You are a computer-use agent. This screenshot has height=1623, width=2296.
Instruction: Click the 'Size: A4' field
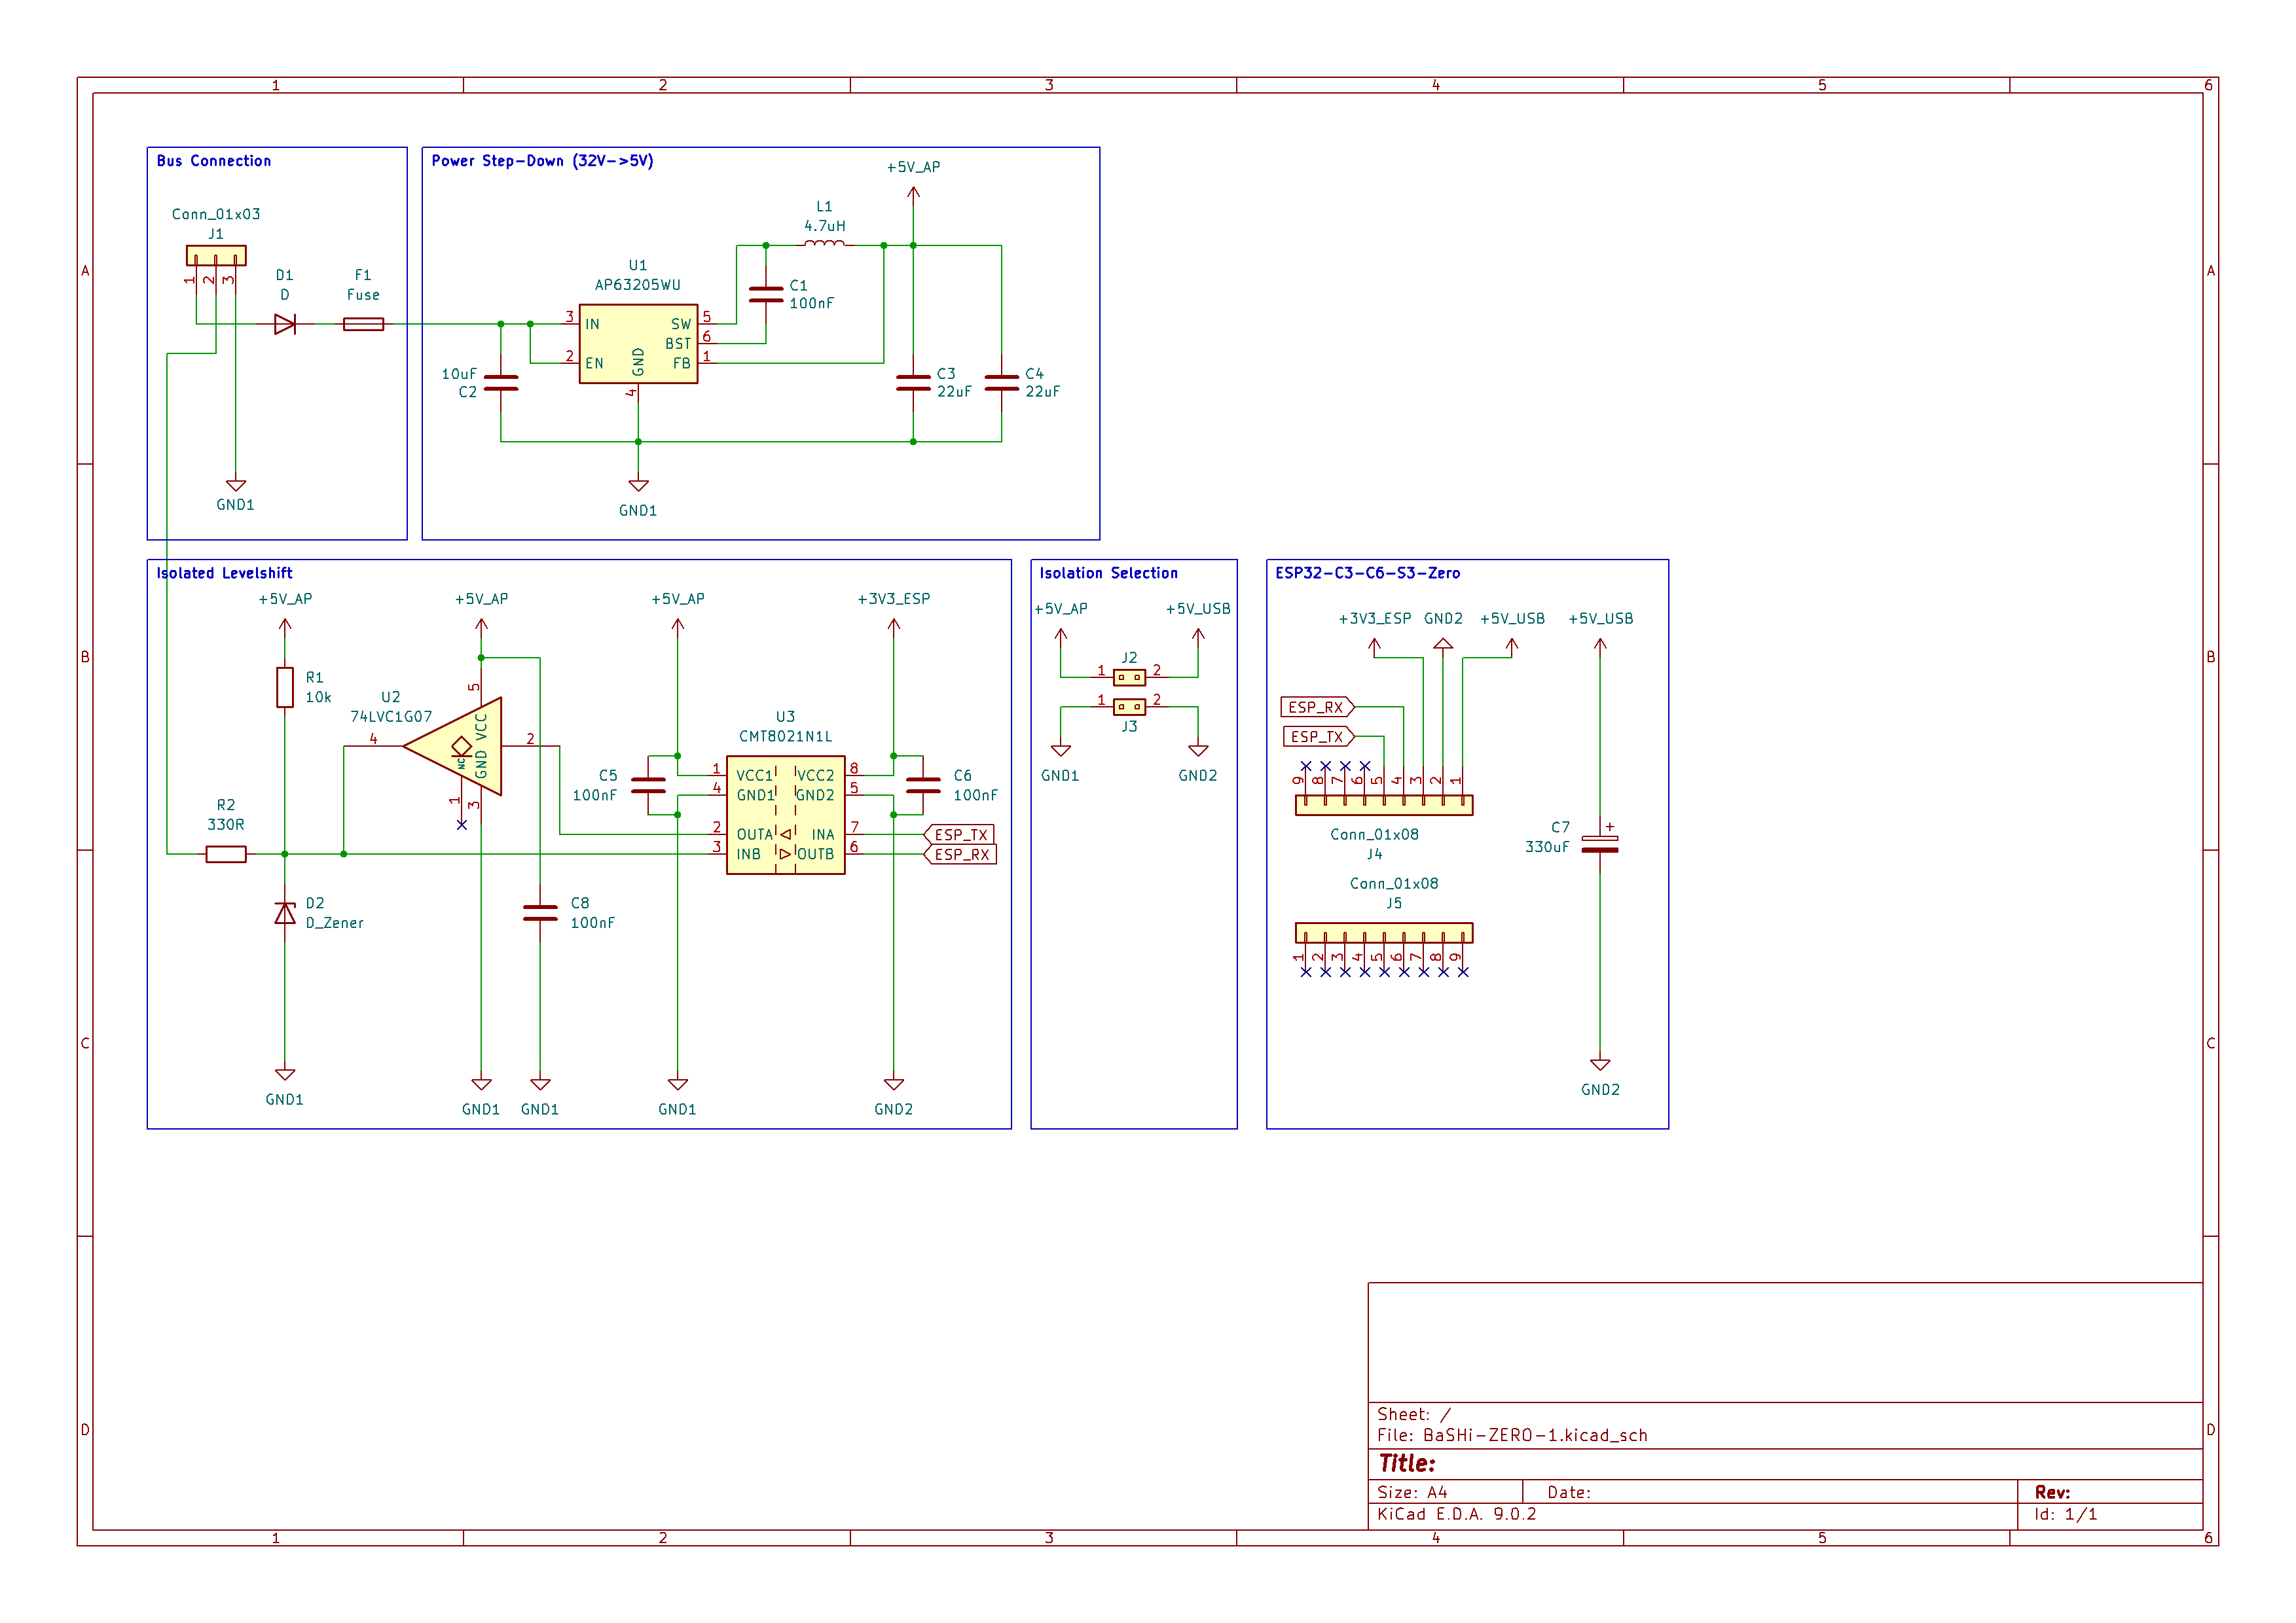1412,1492
